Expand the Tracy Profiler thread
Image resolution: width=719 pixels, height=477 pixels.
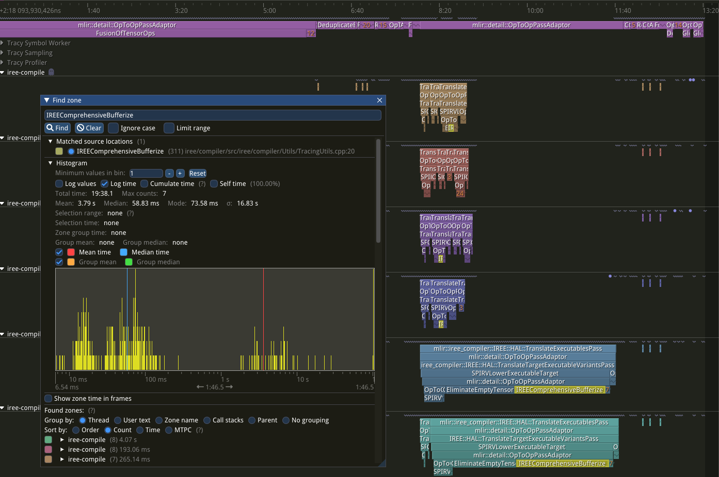click(3, 62)
